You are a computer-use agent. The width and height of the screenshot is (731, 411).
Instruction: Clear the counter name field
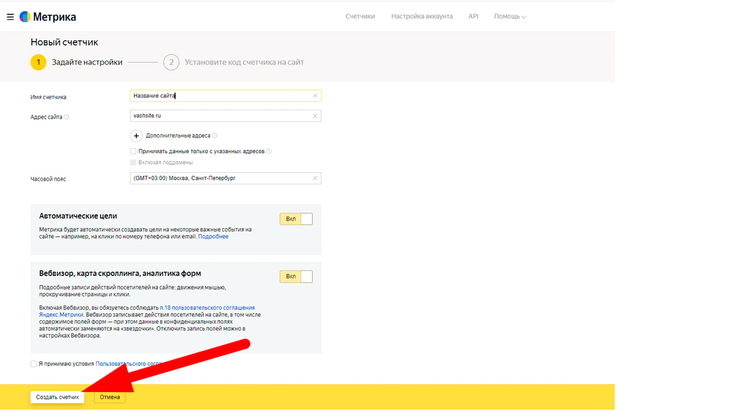click(315, 96)
